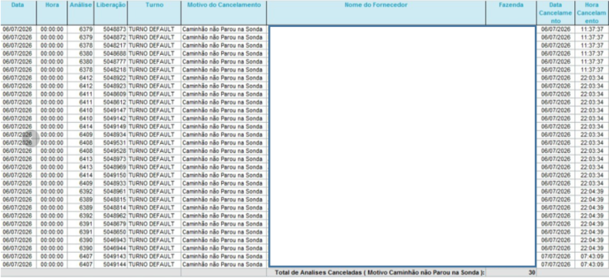609x280 pixels.
Task: Select the Liberação cell 5046943
Action: tap(111, 240)
